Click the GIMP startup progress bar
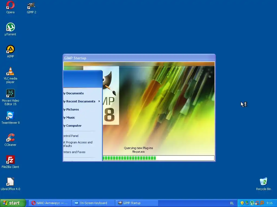 (158, 158)
